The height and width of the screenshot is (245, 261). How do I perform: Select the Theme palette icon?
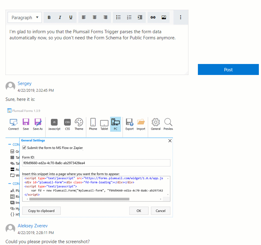tap(79, 124)
